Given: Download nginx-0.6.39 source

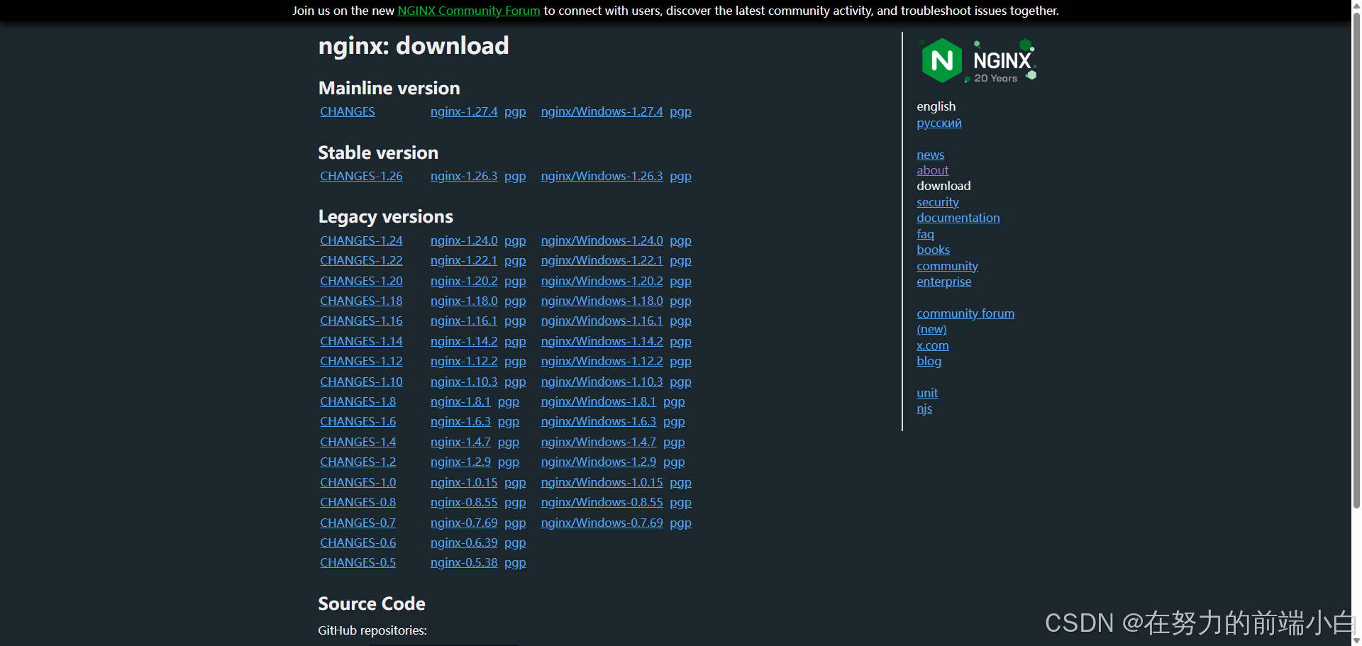Looking at the screenshot, I should tap(464, 542).
